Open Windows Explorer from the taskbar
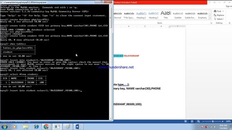The height and width of the screenshot is (130, 232). point(26,127)
